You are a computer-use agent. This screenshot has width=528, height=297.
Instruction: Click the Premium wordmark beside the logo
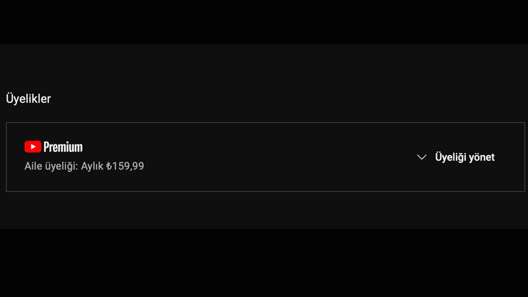[63, 147]
